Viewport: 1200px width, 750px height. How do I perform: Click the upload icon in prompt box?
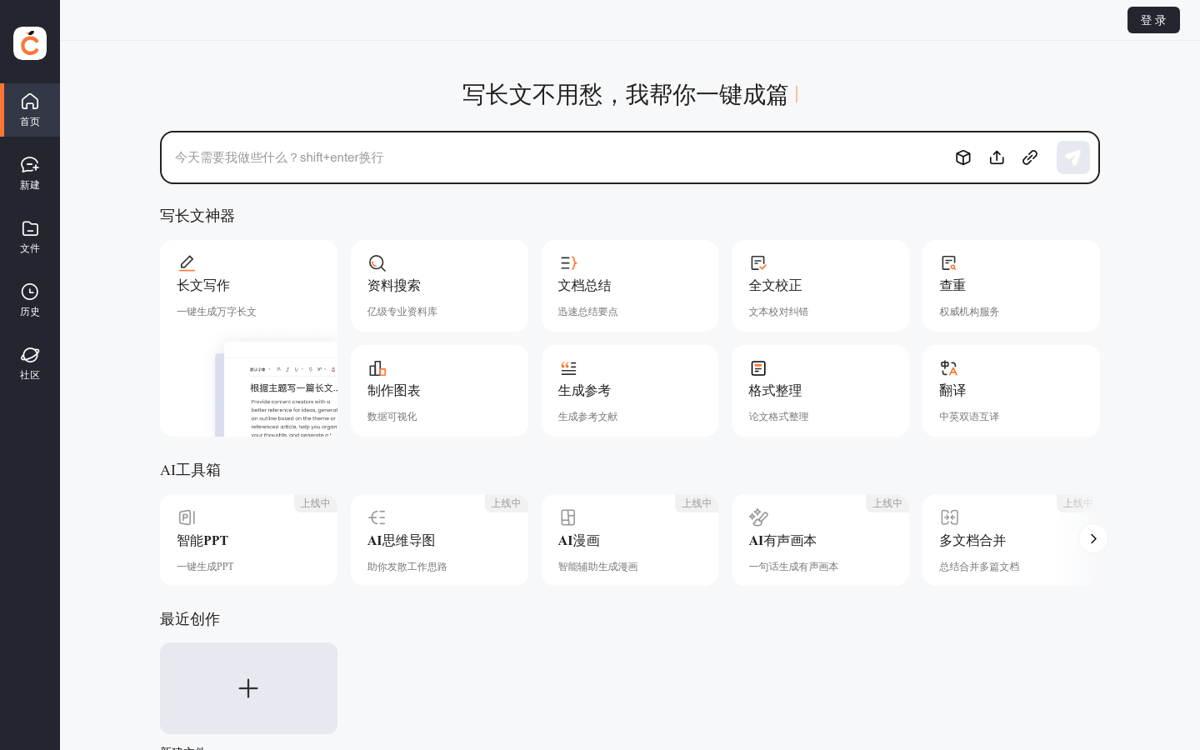point(997,157)
